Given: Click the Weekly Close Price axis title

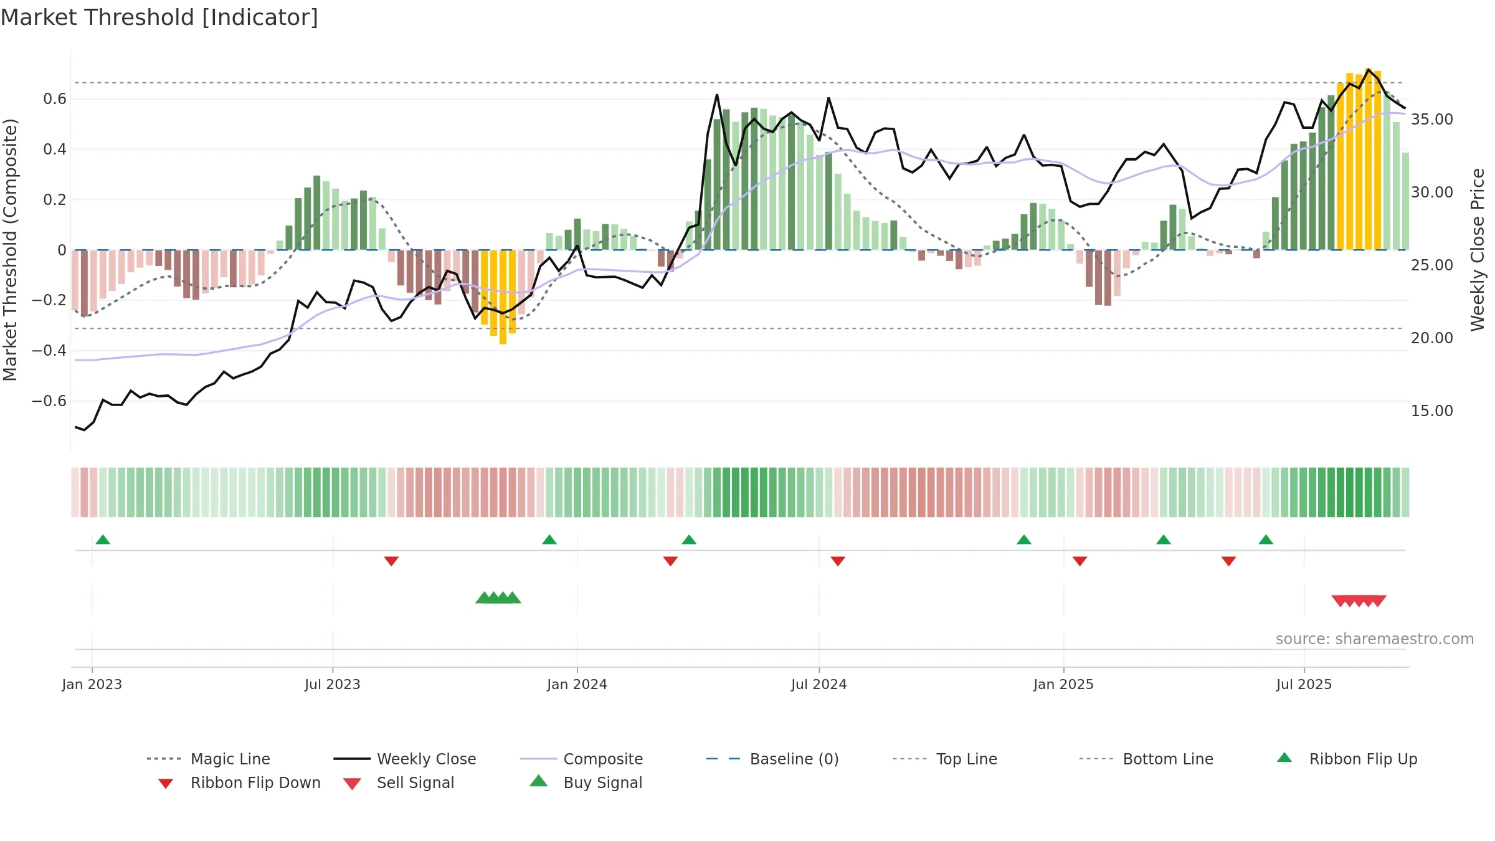Looking at the screenshot, I should pos(1478,249).
